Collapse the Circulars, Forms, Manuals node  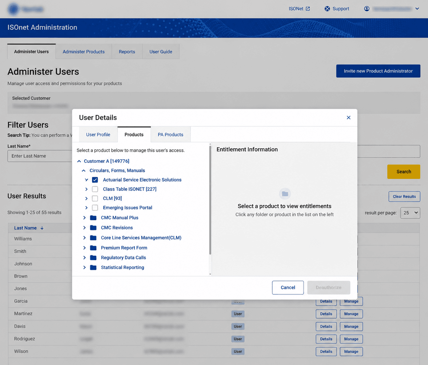[x=84, y=170]
